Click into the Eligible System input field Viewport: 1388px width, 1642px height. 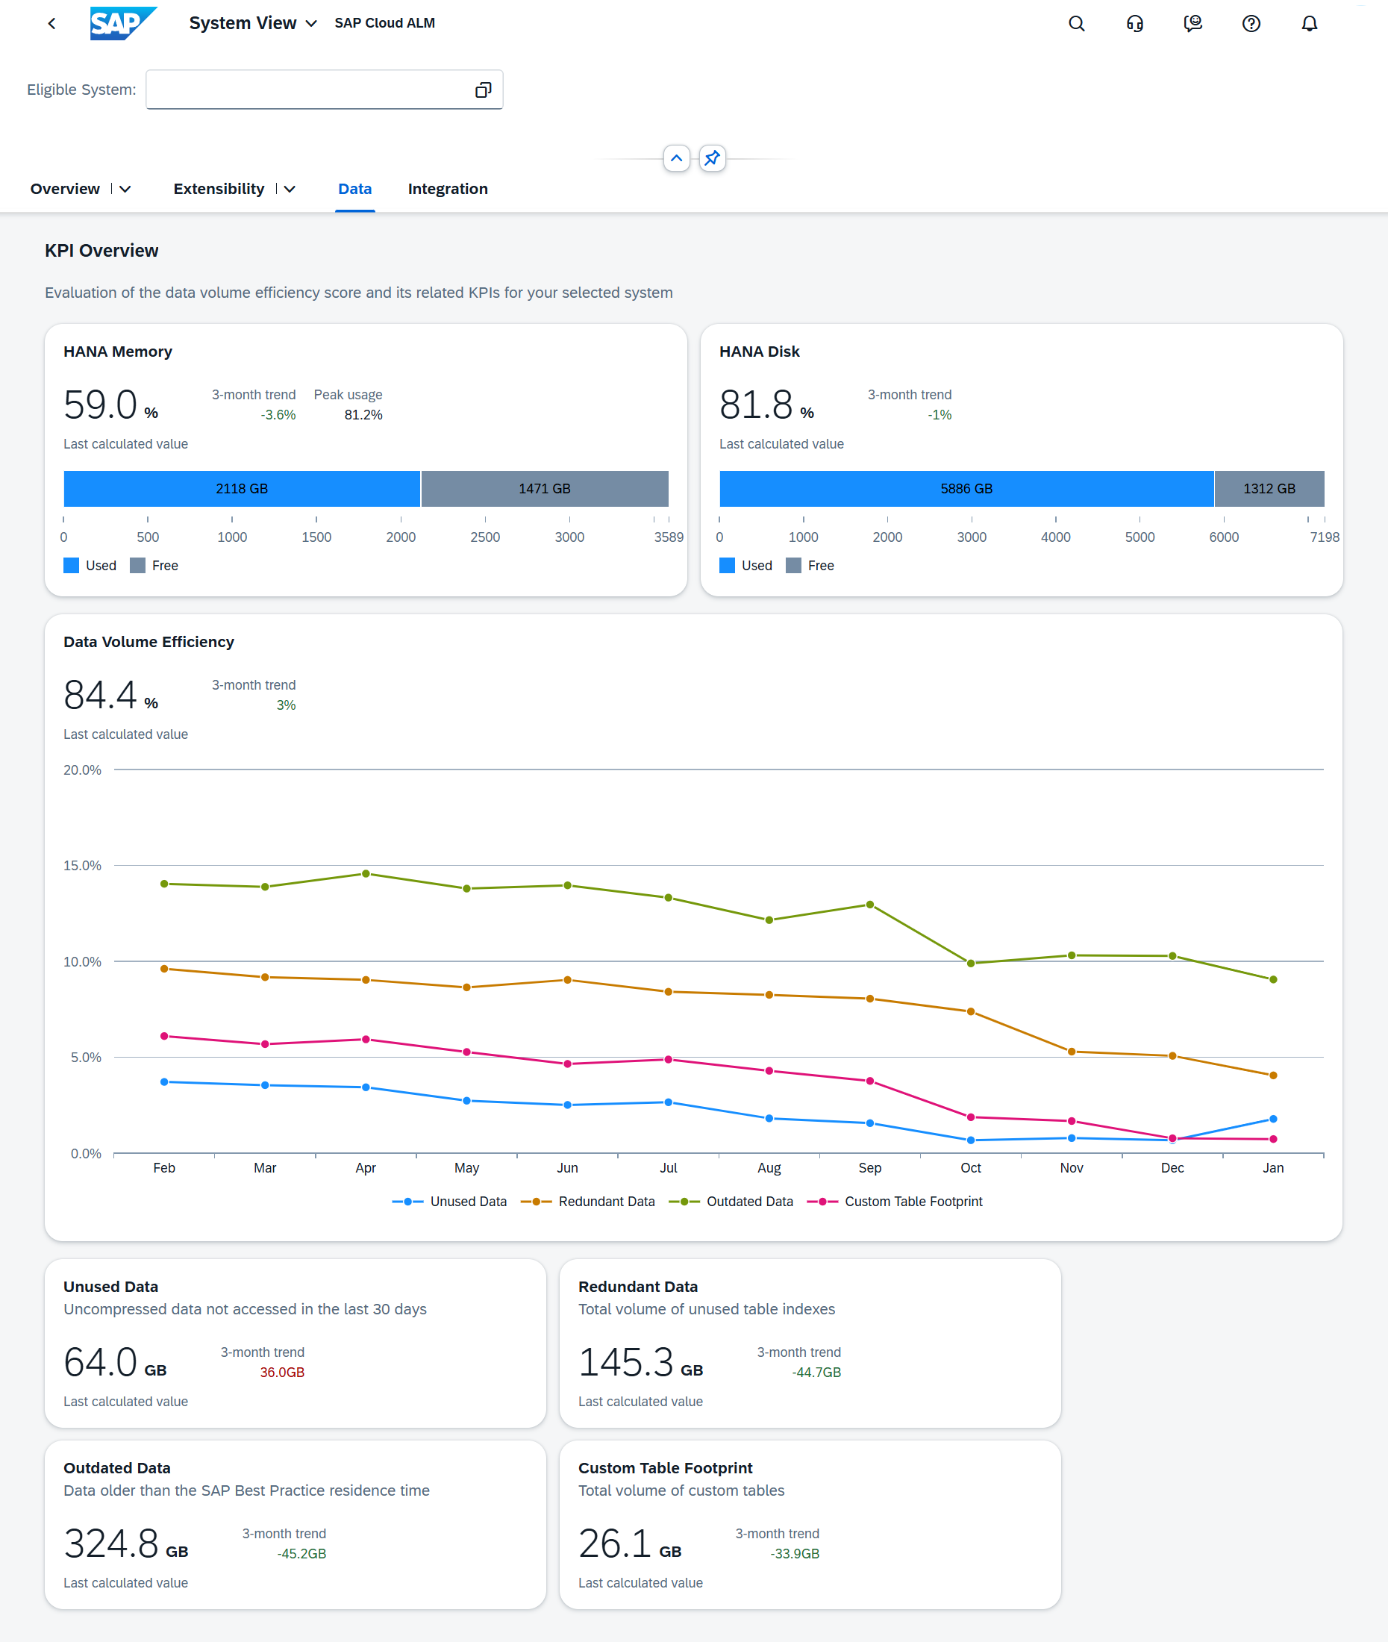click(307, 90)
